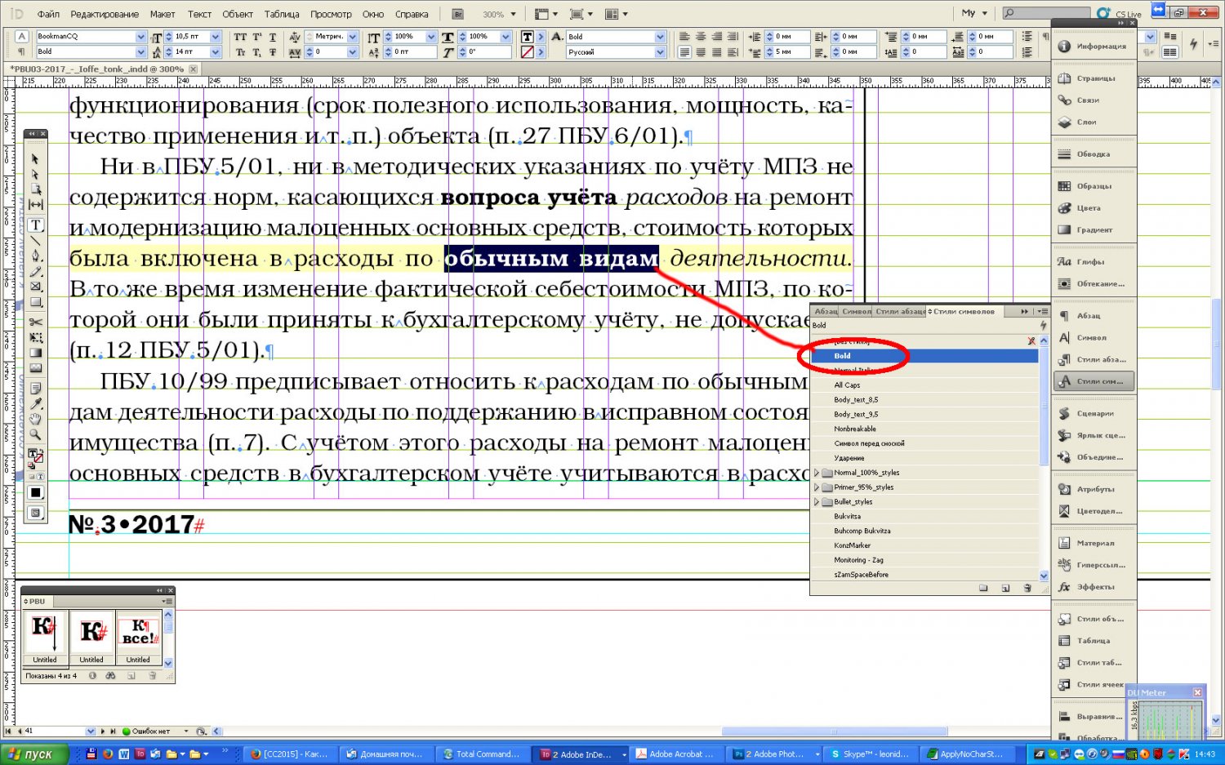Click CS Live button

[1120, 14]
